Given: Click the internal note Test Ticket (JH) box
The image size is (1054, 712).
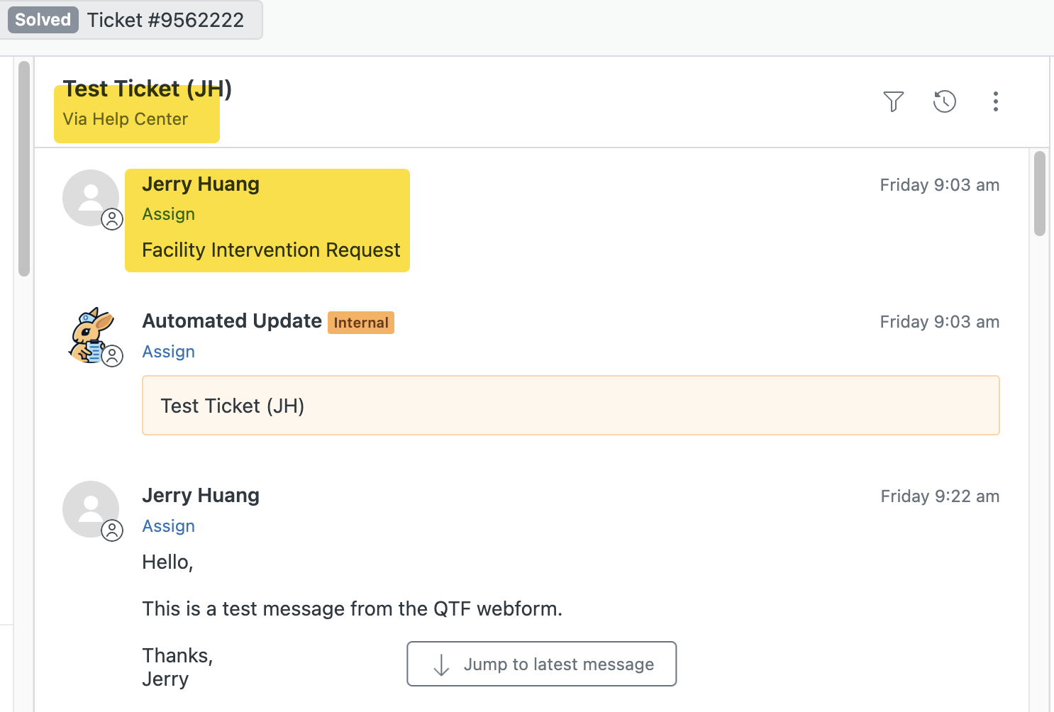Looking at the screenshot, I should (x=570, y=406).
